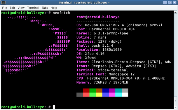This screenshot has height=110, width=178.
Task: Click the scrollbar down arrow
Action: click(x=175, y=107)
